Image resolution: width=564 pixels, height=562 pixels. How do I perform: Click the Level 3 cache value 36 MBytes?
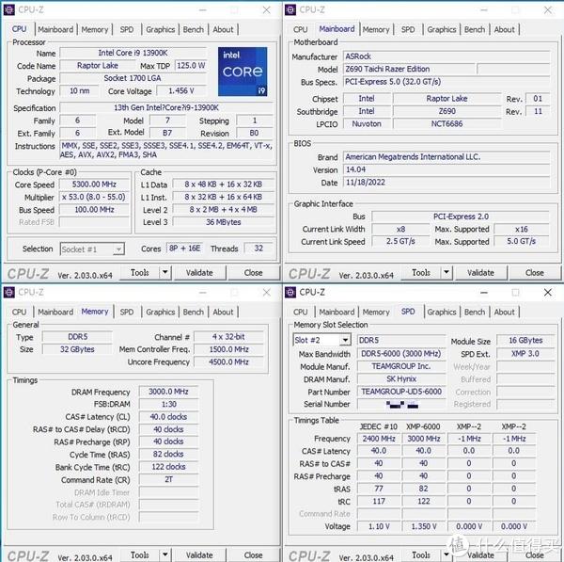coord(224,222)
